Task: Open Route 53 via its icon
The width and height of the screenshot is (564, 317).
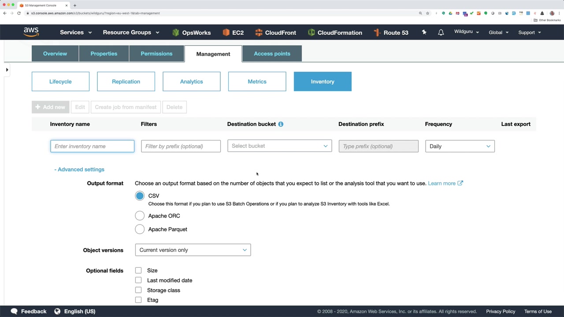Action: [377, 33]
